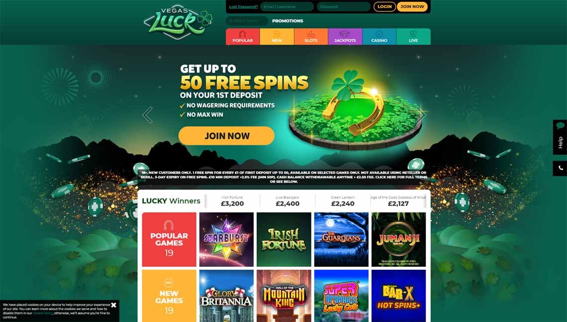Open the Promotions menu item
The height and width of the screenshot is (322, 567).
click(x=287, y=21)
